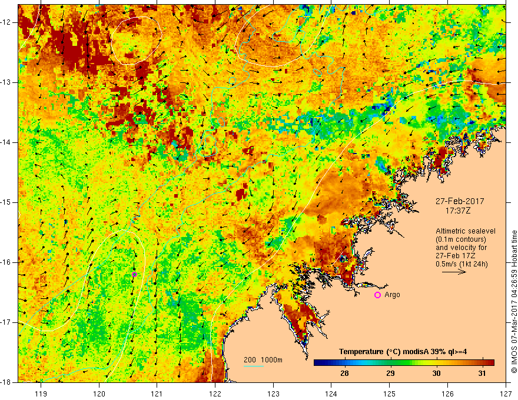Click the 'and velocity for' legend line
This screenshot has width=518, height=400.
(x=461, y=248)
